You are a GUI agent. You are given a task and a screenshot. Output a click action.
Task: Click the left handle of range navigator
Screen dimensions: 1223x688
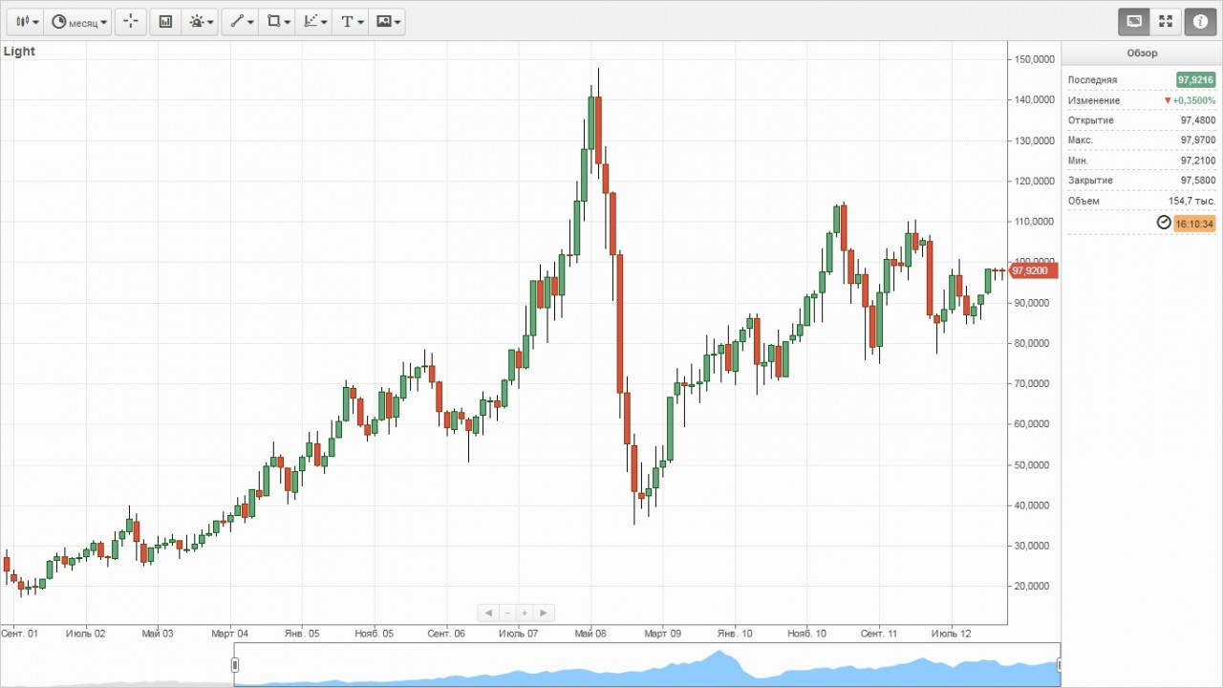234,665
